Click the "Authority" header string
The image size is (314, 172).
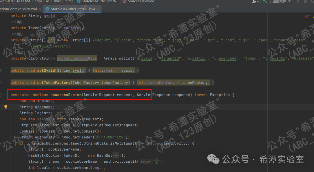pos(113,137)
